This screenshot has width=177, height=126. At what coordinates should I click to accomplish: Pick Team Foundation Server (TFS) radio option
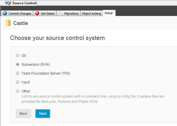(18, 73)
